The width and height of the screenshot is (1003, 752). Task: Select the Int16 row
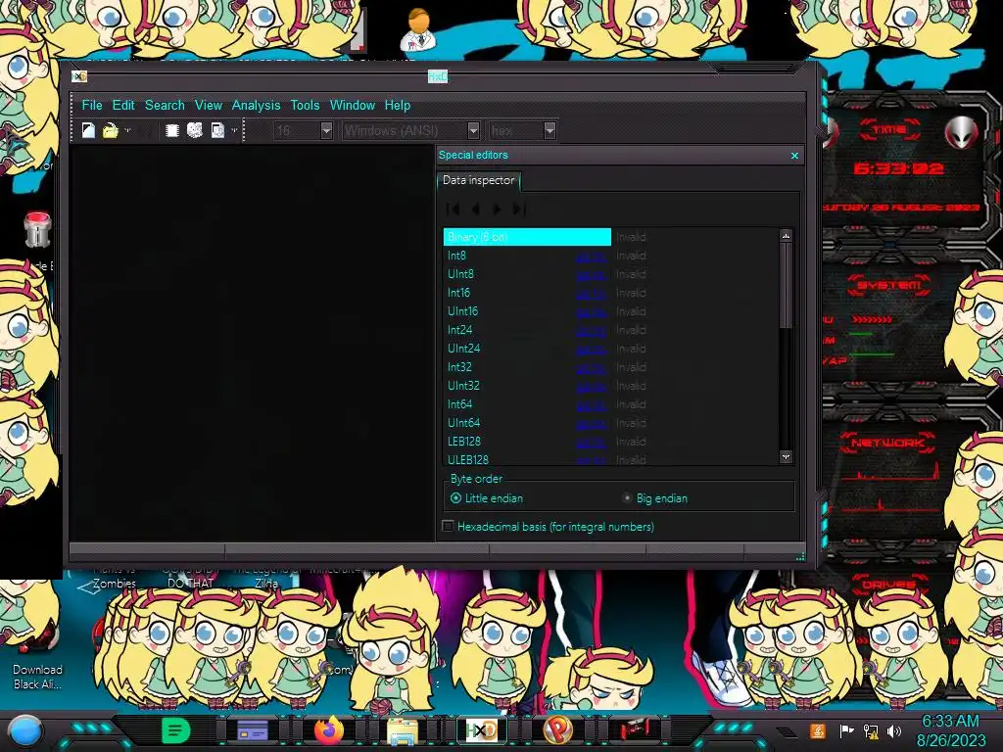pyautogui.click(x=611, y=292)
